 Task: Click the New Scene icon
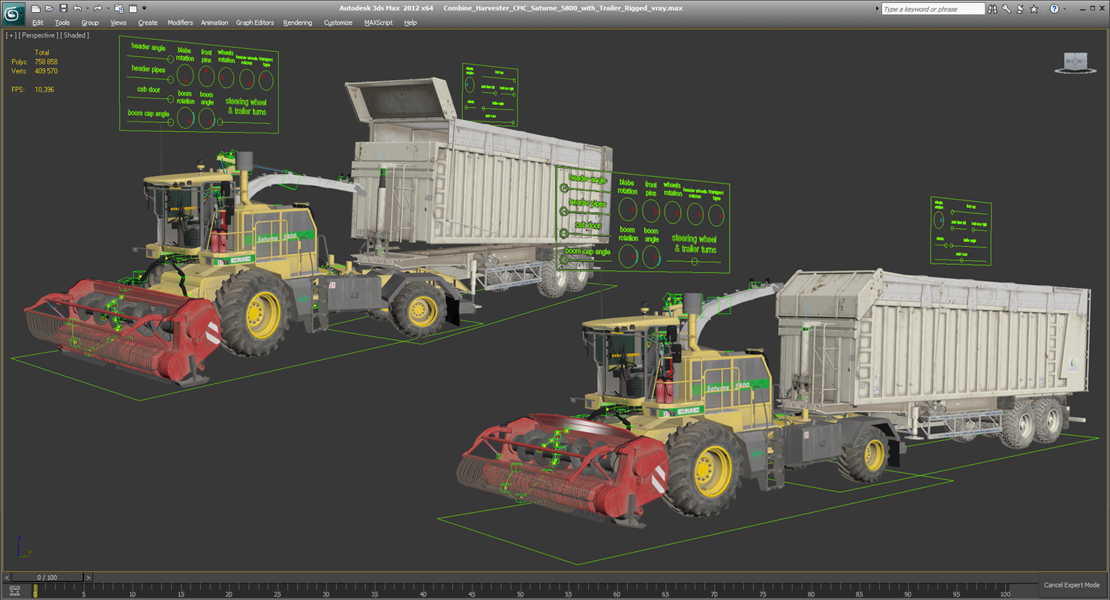[x=35, y=8]
